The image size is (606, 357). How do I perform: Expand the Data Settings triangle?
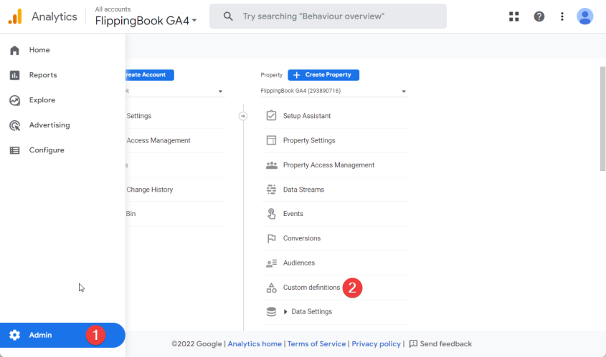click(285, 311)
